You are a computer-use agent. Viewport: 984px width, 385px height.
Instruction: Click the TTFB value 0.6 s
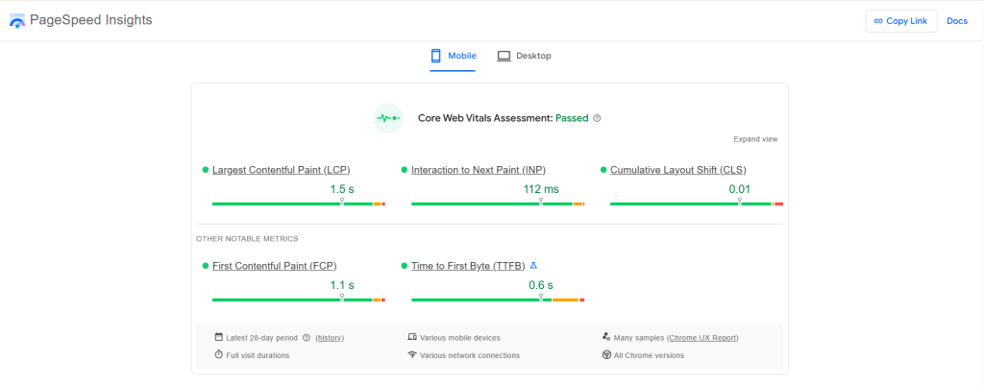541,285
